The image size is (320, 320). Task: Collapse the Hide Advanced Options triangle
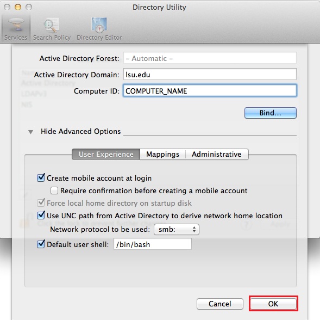tap(30, 132)
